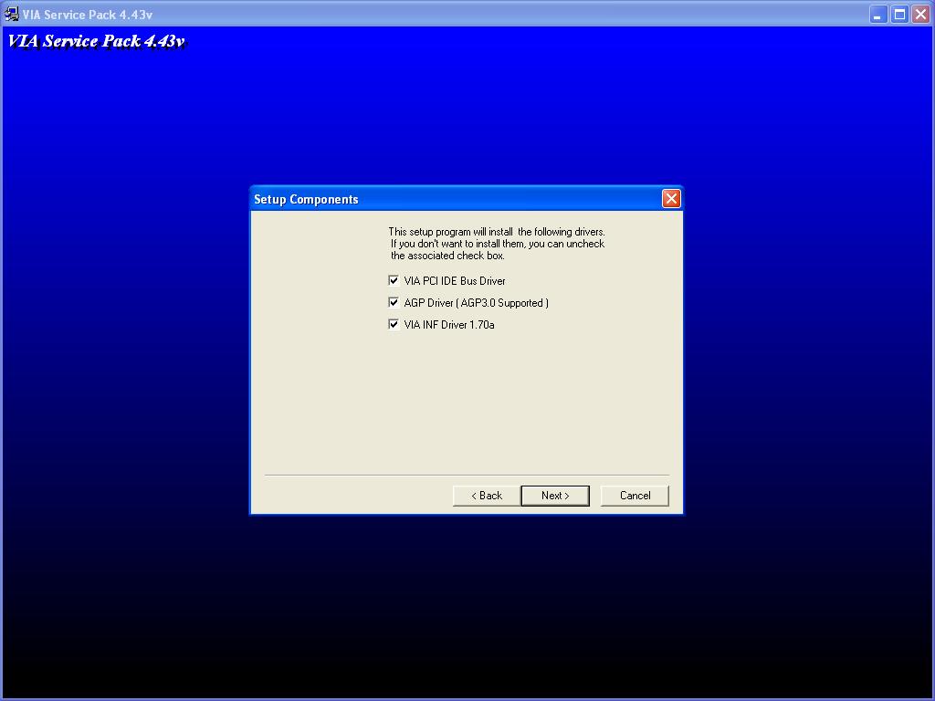Image resolution: width=935 pixels, height=701 pixels.
Task: Uncheck the VIA PCI IDE Bus Driver checkbox
Action: [394, 281]
